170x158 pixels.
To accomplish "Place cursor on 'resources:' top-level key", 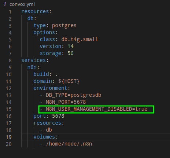I will [37, 12].
